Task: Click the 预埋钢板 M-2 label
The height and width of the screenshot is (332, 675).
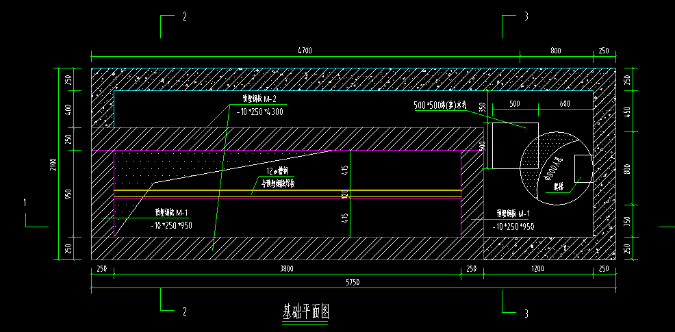Action: pyautogui.click(x=259, y=99)
